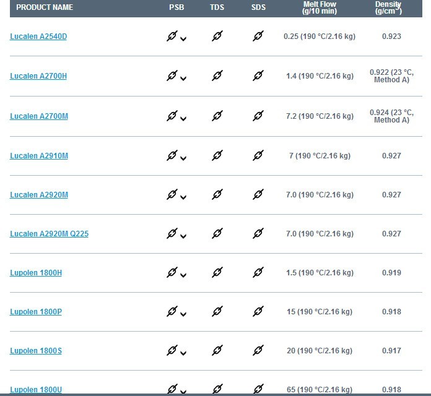Click the PSB link icon for Lucalen A2910M

point(172,155)
